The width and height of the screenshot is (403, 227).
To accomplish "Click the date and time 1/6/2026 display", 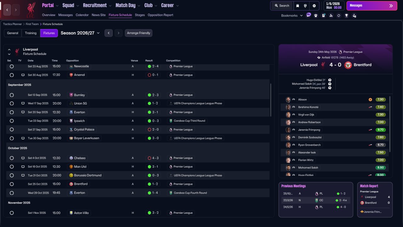I will 334,6.
